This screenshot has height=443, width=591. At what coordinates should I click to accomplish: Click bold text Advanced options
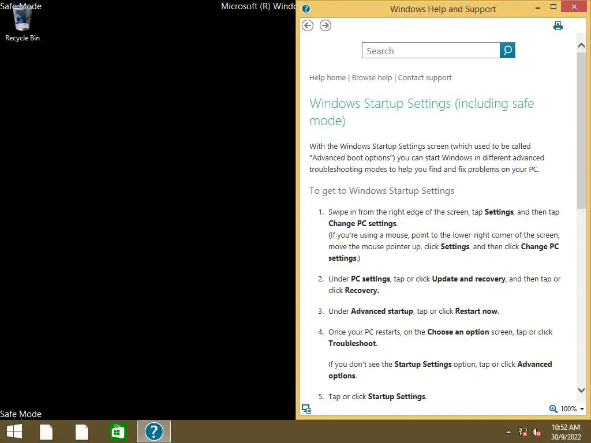click(440, 370)
